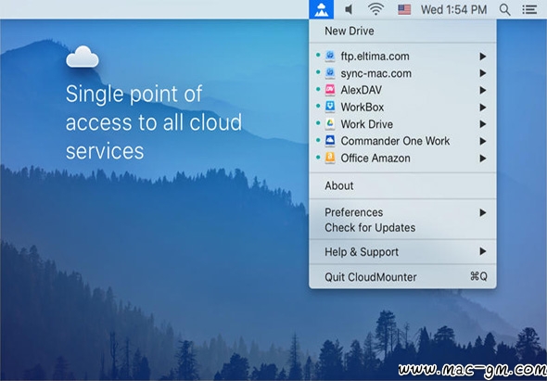Click the CloudMounter menu bar icon
Viewport: 547px width, 381px height.
(x=322, y=9)
